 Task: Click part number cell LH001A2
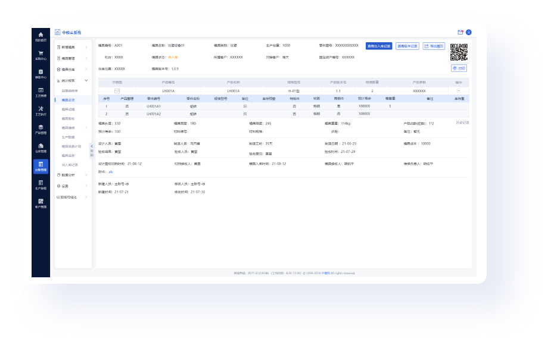point(154,114)
